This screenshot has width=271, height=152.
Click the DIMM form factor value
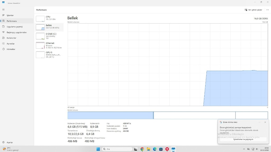pyautogui.click(x=125, y=128)
